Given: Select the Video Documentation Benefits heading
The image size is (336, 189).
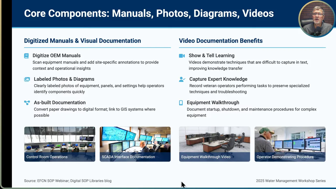Looking at the screenshot, I should tap(220, 41).
